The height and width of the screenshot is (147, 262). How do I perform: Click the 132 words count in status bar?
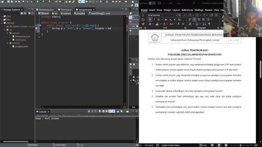tap(149, 145)
